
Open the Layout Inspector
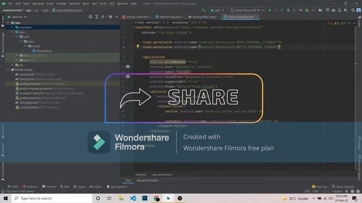(343, 187)
